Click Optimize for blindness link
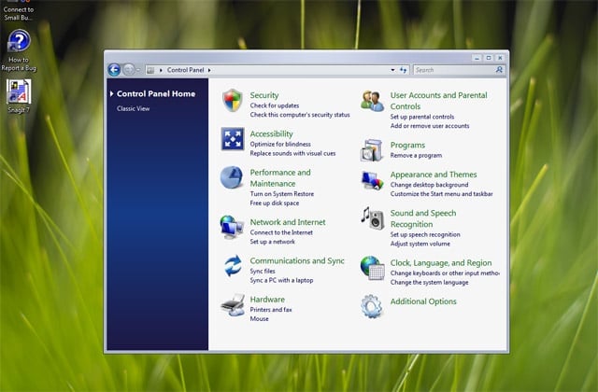This screenshot has height=392, width=598. pos(280,144)
